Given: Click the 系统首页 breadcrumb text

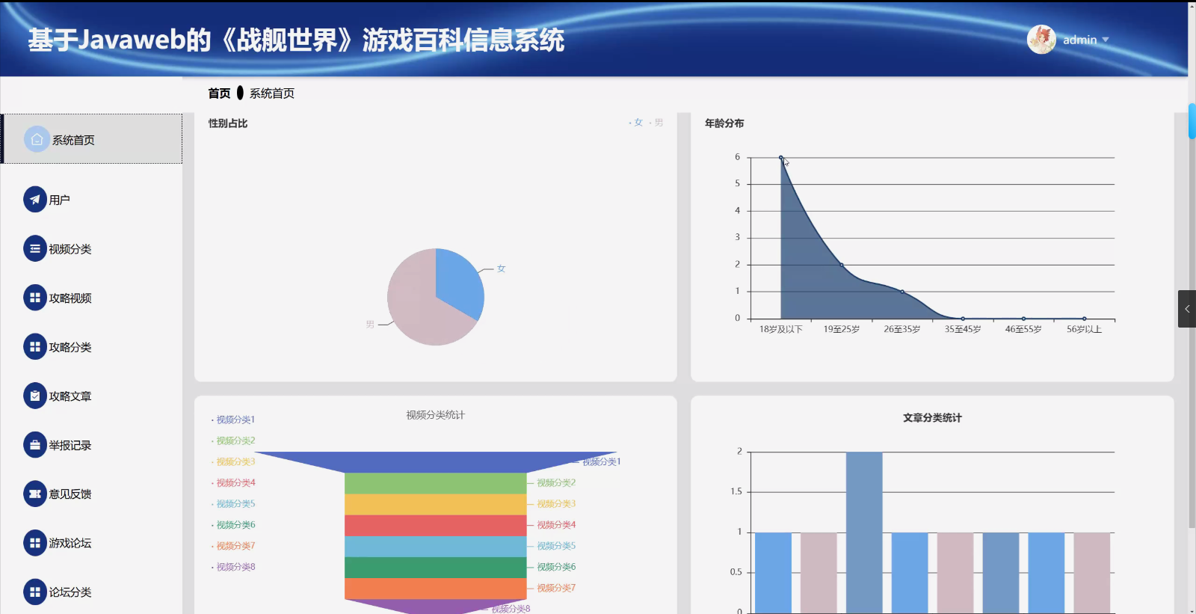Looking at the screenshot, I should click(x=272, y=93).
